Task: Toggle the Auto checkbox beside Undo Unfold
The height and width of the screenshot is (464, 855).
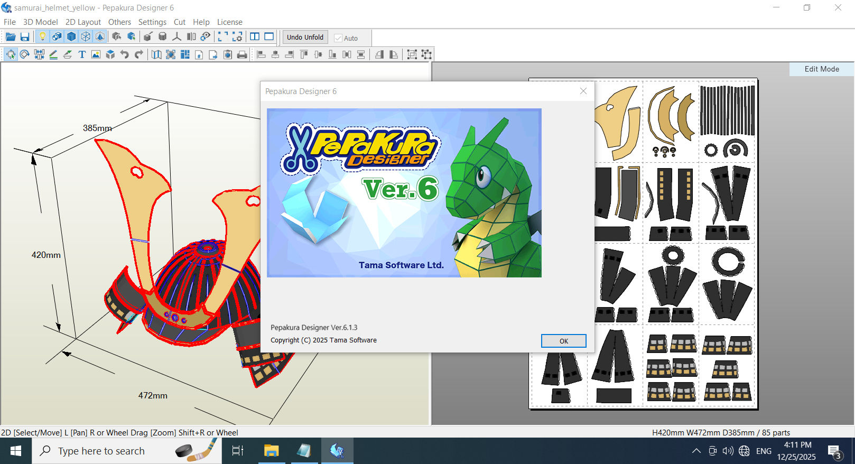Action: [338, 38]
